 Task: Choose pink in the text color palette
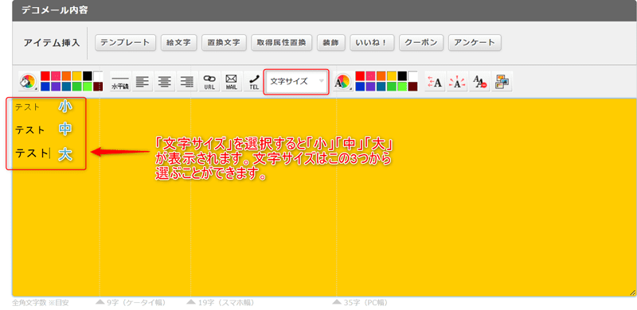point(370,76)
